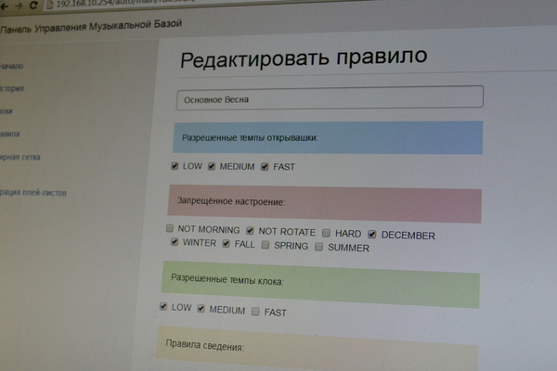Open the Эфирная сетка sidebar link
The image size is (557, 371).
pos(19,157)
